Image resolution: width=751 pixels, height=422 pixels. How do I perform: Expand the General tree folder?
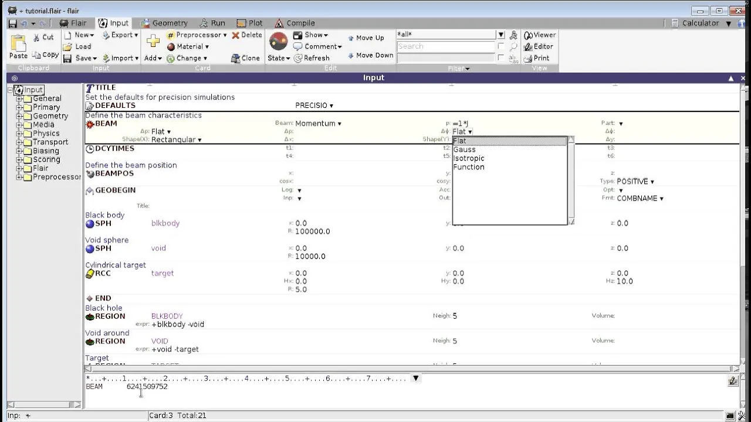(19, 98)
